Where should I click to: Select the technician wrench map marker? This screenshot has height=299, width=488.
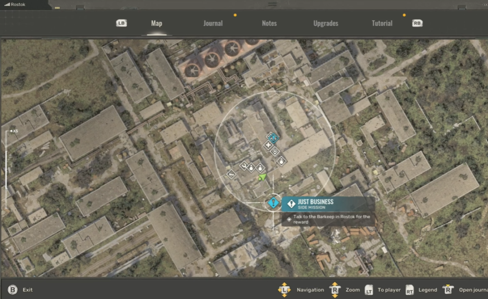coord(244,166)
